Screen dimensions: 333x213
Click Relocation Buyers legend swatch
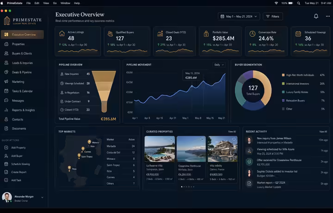(x=283, y=100)
